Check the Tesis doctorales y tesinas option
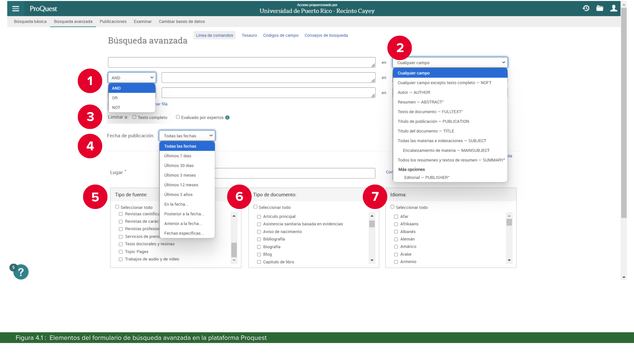Screen dimensions: 634x356 point(121,244)
